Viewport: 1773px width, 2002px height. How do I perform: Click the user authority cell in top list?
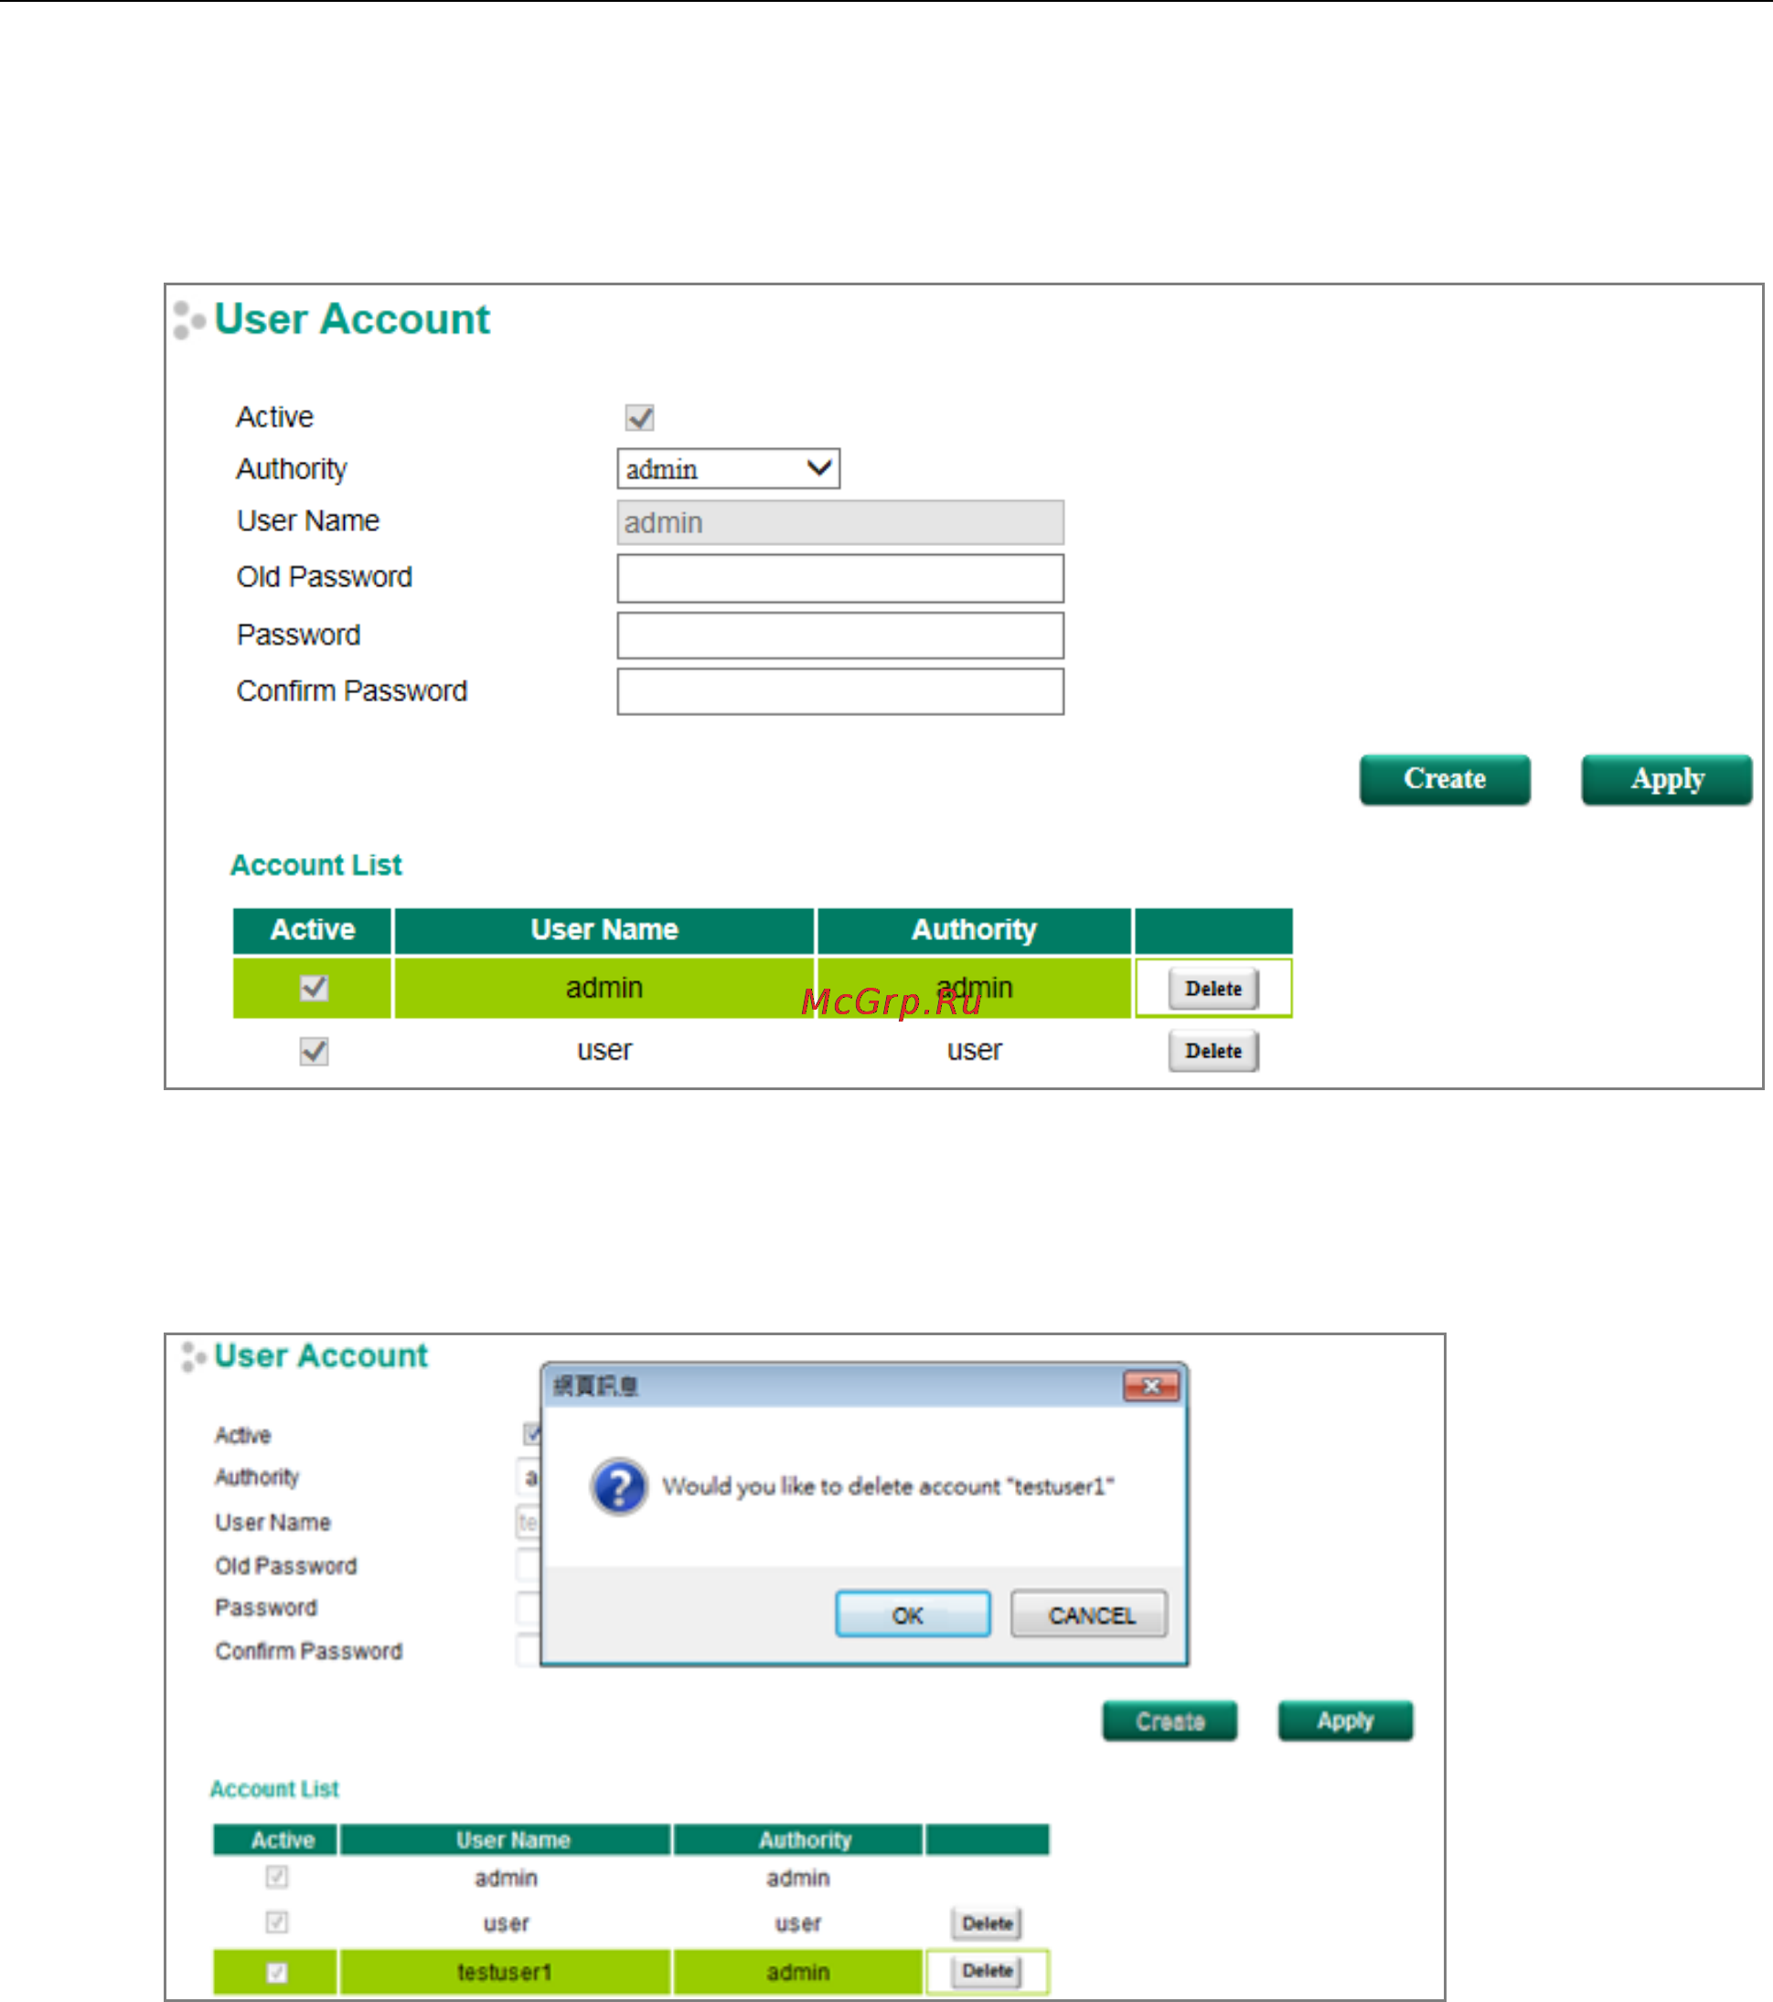[x=974, y=1051]
